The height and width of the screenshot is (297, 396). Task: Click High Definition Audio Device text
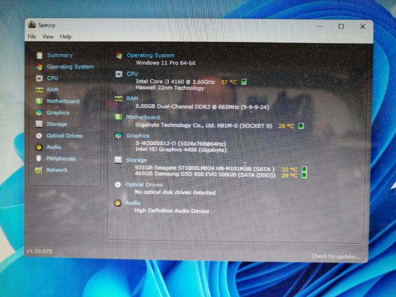pyautogui.click(x=172, y=211)
